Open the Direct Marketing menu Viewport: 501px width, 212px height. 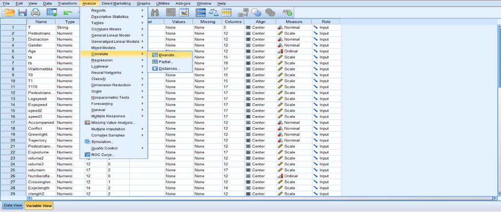(116, 3)
